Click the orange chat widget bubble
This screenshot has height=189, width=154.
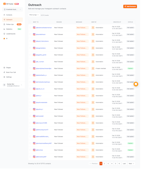click(x=136, y=84)
